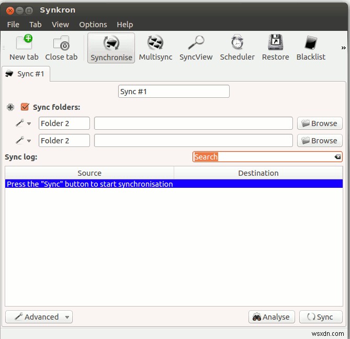350x339 pixels.
Task: Click the second Folder 2 name field
Action: coord(64,141)
